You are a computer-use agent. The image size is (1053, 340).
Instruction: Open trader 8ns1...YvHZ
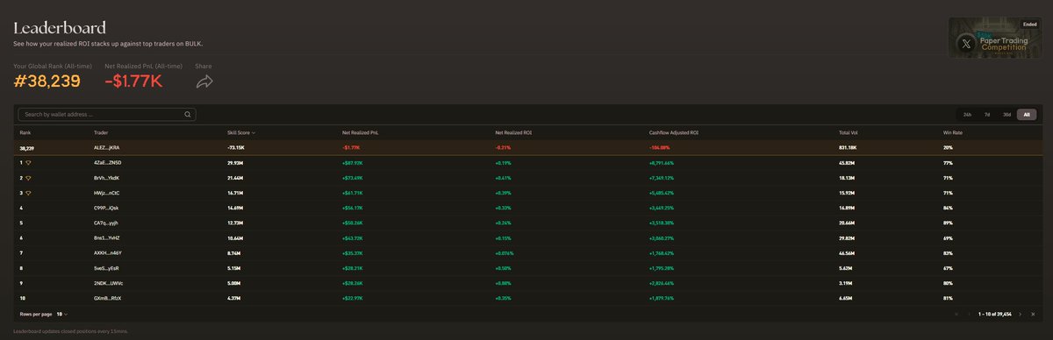(x=107, y=238)
